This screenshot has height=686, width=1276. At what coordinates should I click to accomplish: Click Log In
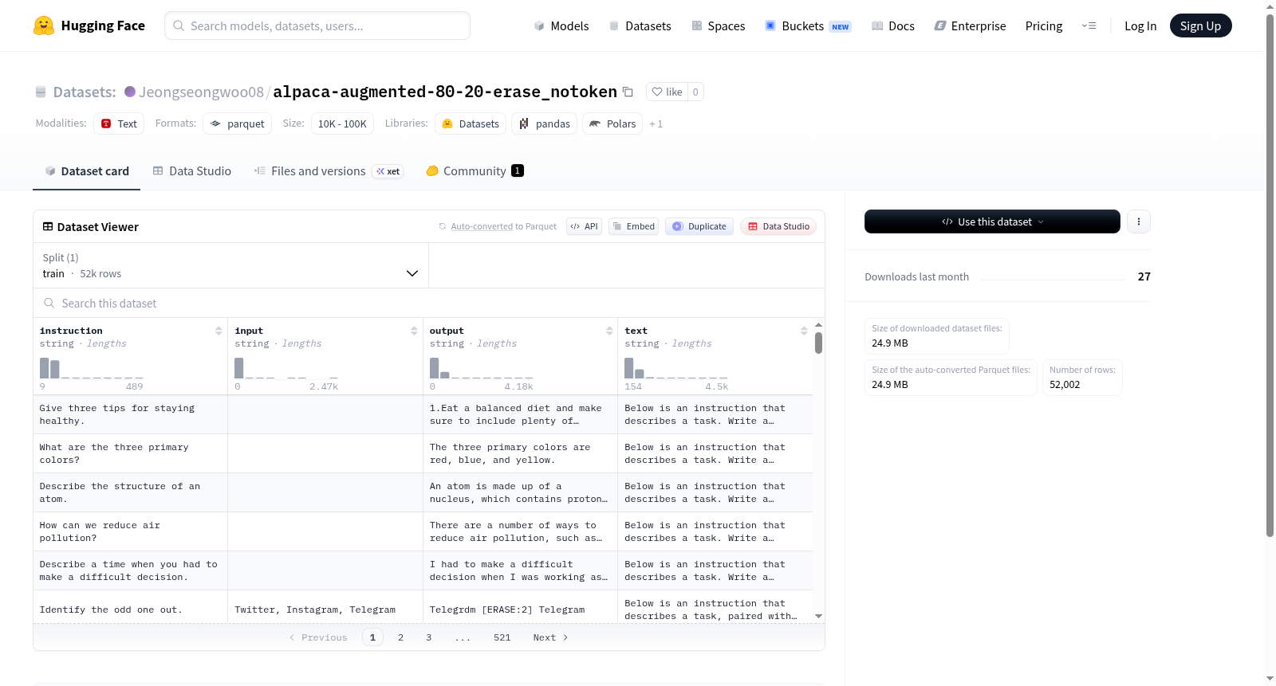click(1140, 25)
